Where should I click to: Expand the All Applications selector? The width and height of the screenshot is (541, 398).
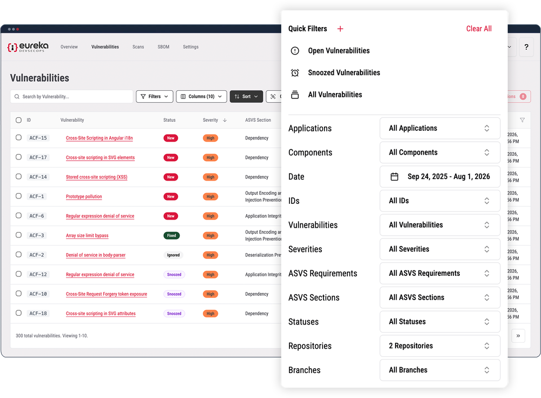click(x=440, y=128)
